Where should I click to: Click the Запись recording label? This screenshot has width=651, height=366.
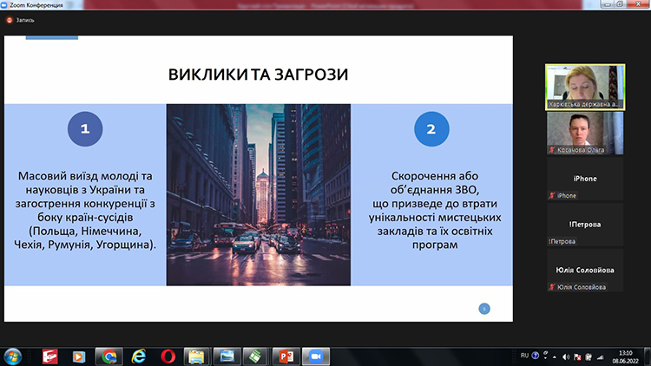[25, 20]
